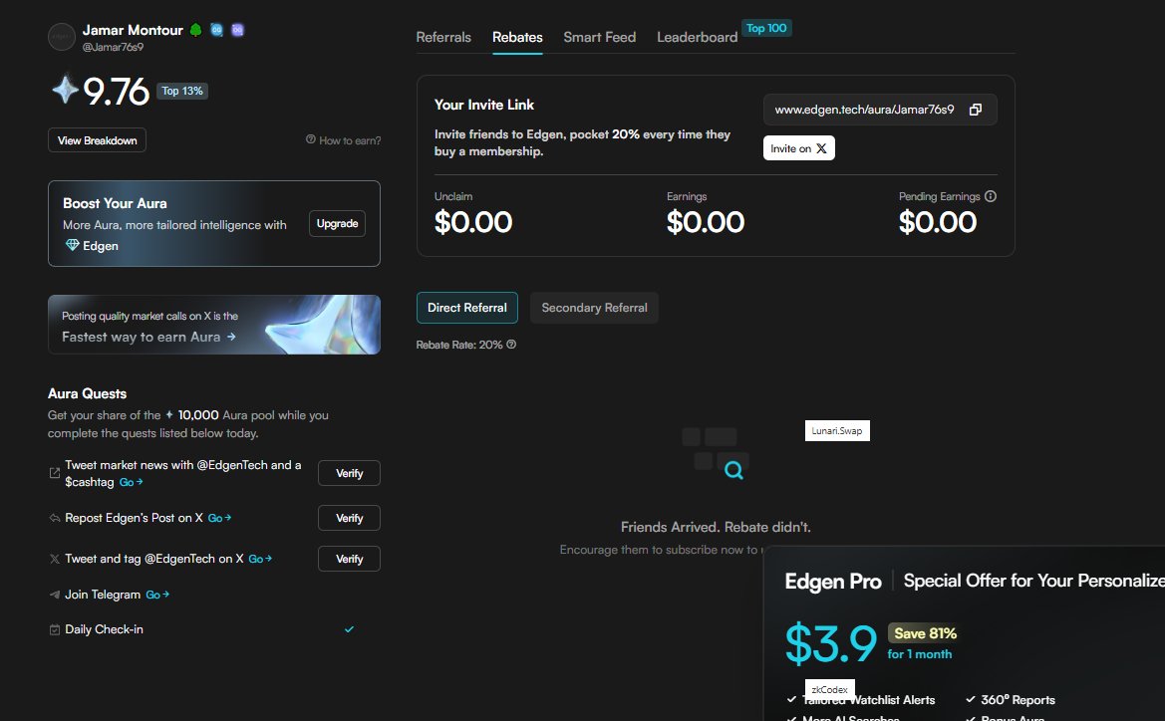Switch to Secondary Referral tab
The height and width of the screenshot is (721, 1165).
coord(594,308)
